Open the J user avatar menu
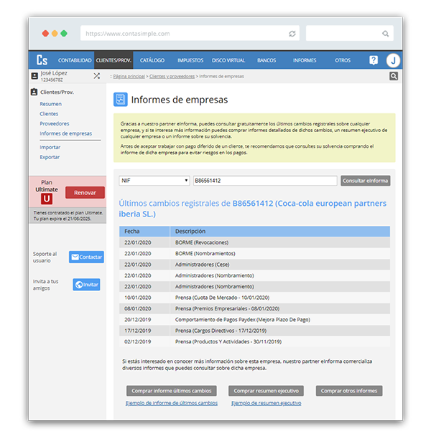The image size is (431, 441). tap(393, 60)
